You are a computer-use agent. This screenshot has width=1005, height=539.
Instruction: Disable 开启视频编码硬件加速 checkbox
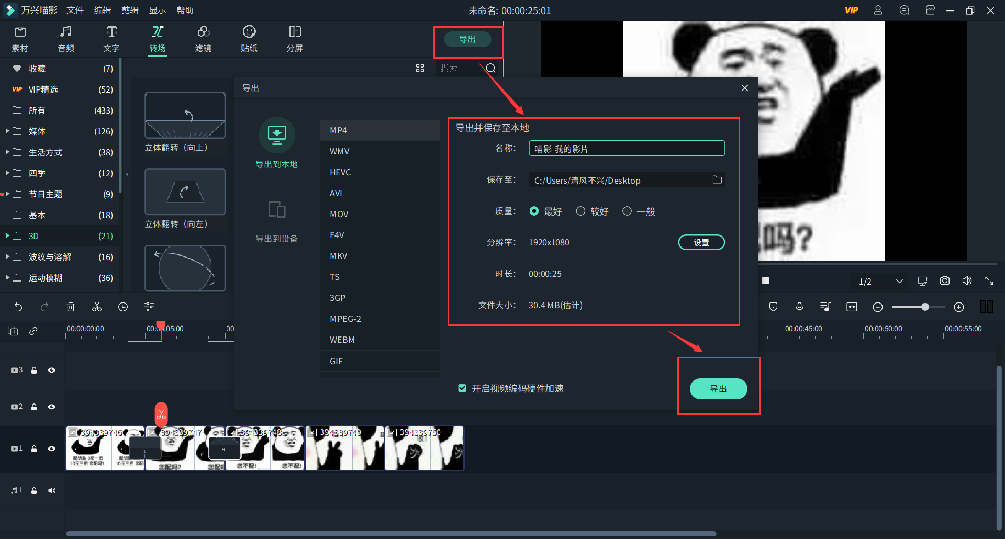coord(462,388)
